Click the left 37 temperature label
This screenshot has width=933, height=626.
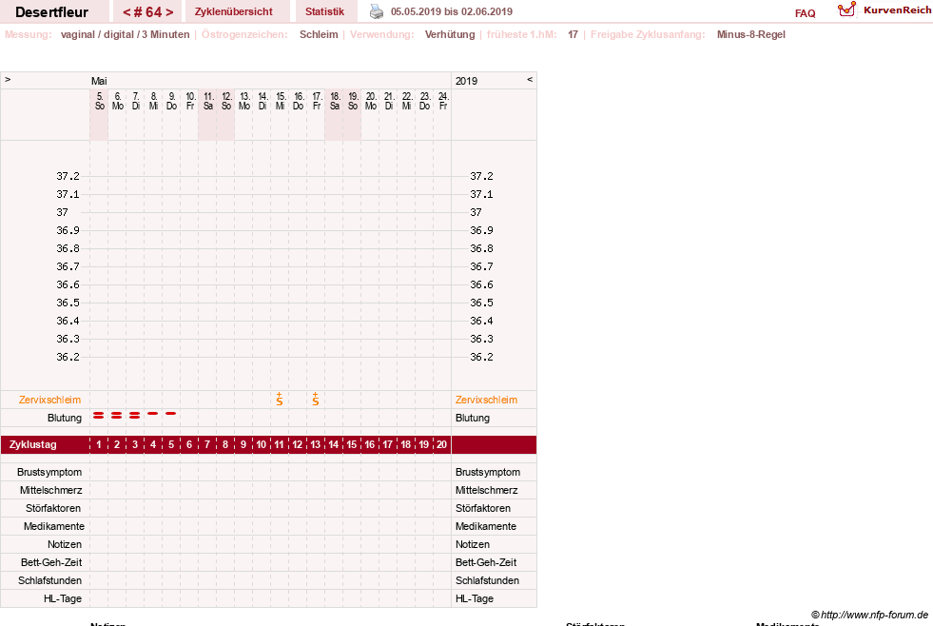click(x=62, y=212)
